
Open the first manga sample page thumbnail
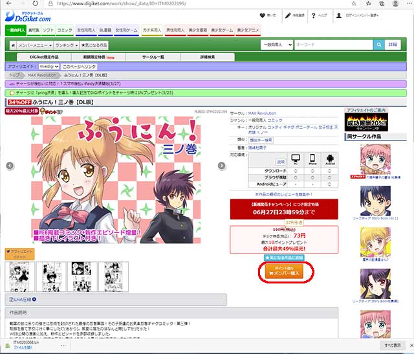[20, 277]
